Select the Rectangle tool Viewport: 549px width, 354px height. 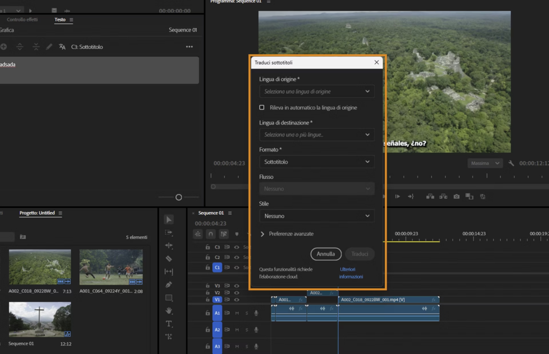tap(169, 298)
